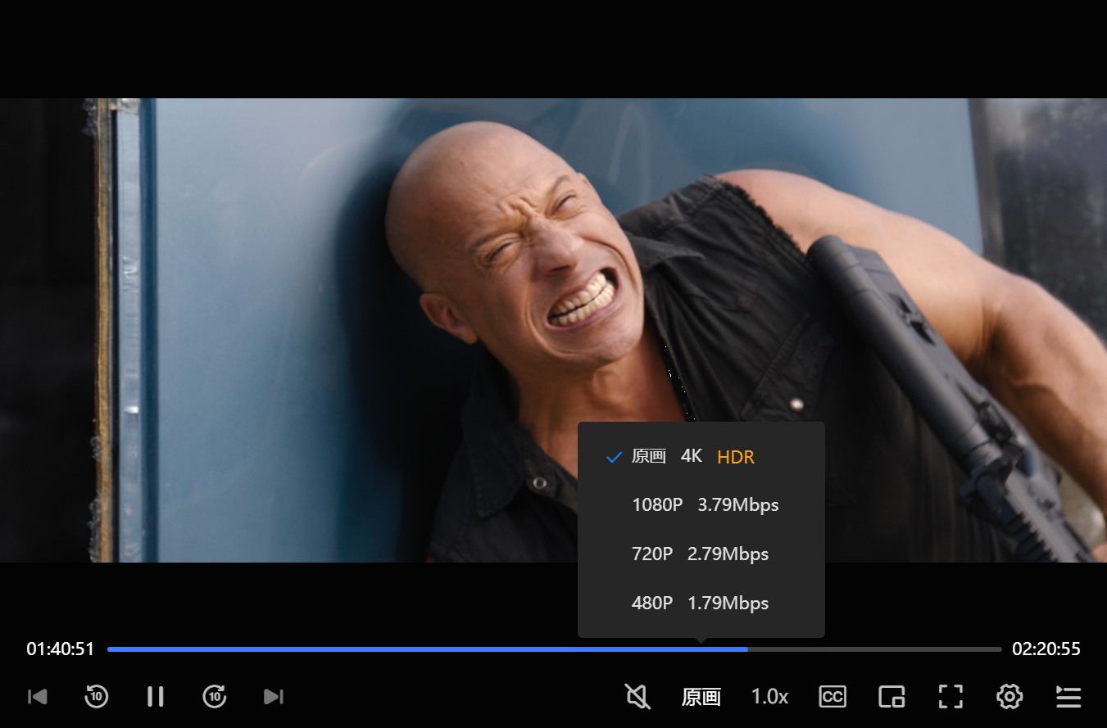The image size is (1107, 728).
Task: Switch quality to 480P 1.79Mbps
Action: [701, 604]
